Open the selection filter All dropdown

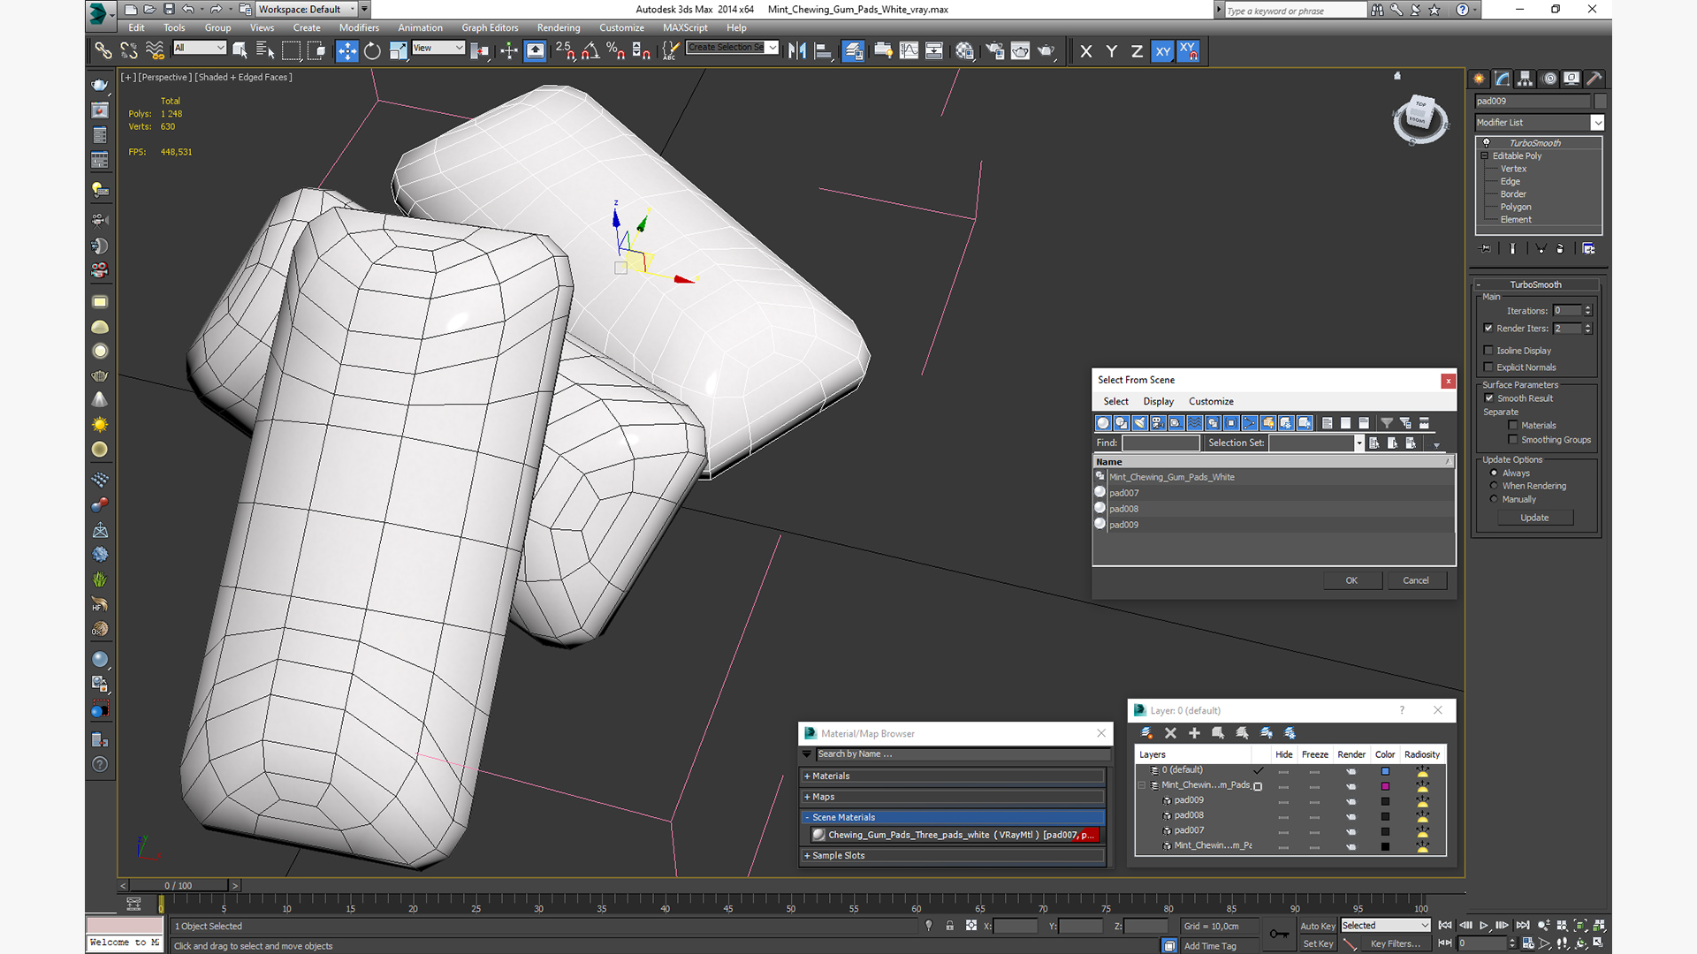(x=200, y=48)
